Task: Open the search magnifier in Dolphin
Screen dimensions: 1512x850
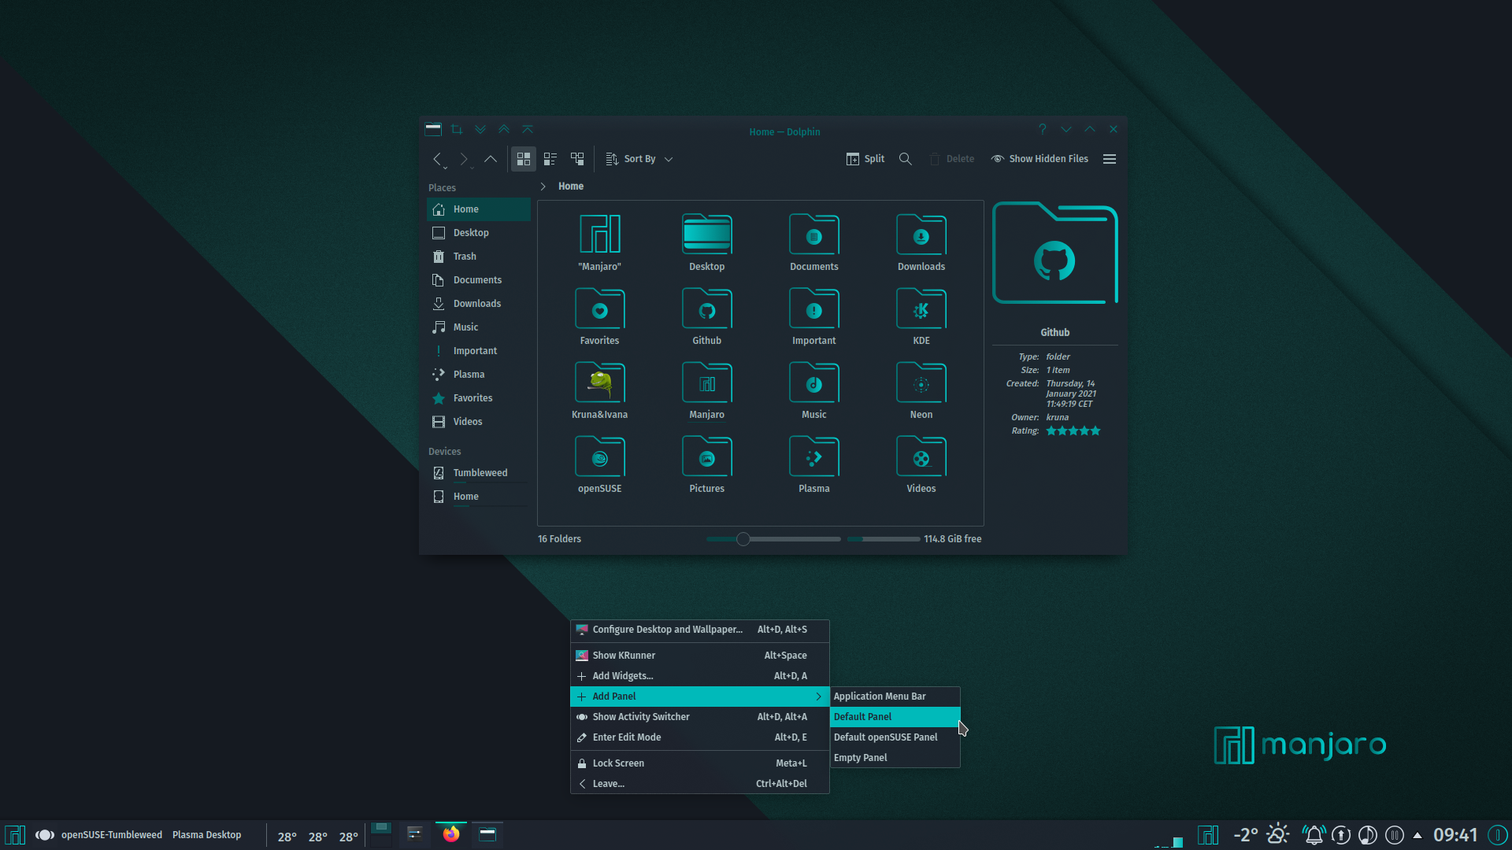Action: [906, 159]
